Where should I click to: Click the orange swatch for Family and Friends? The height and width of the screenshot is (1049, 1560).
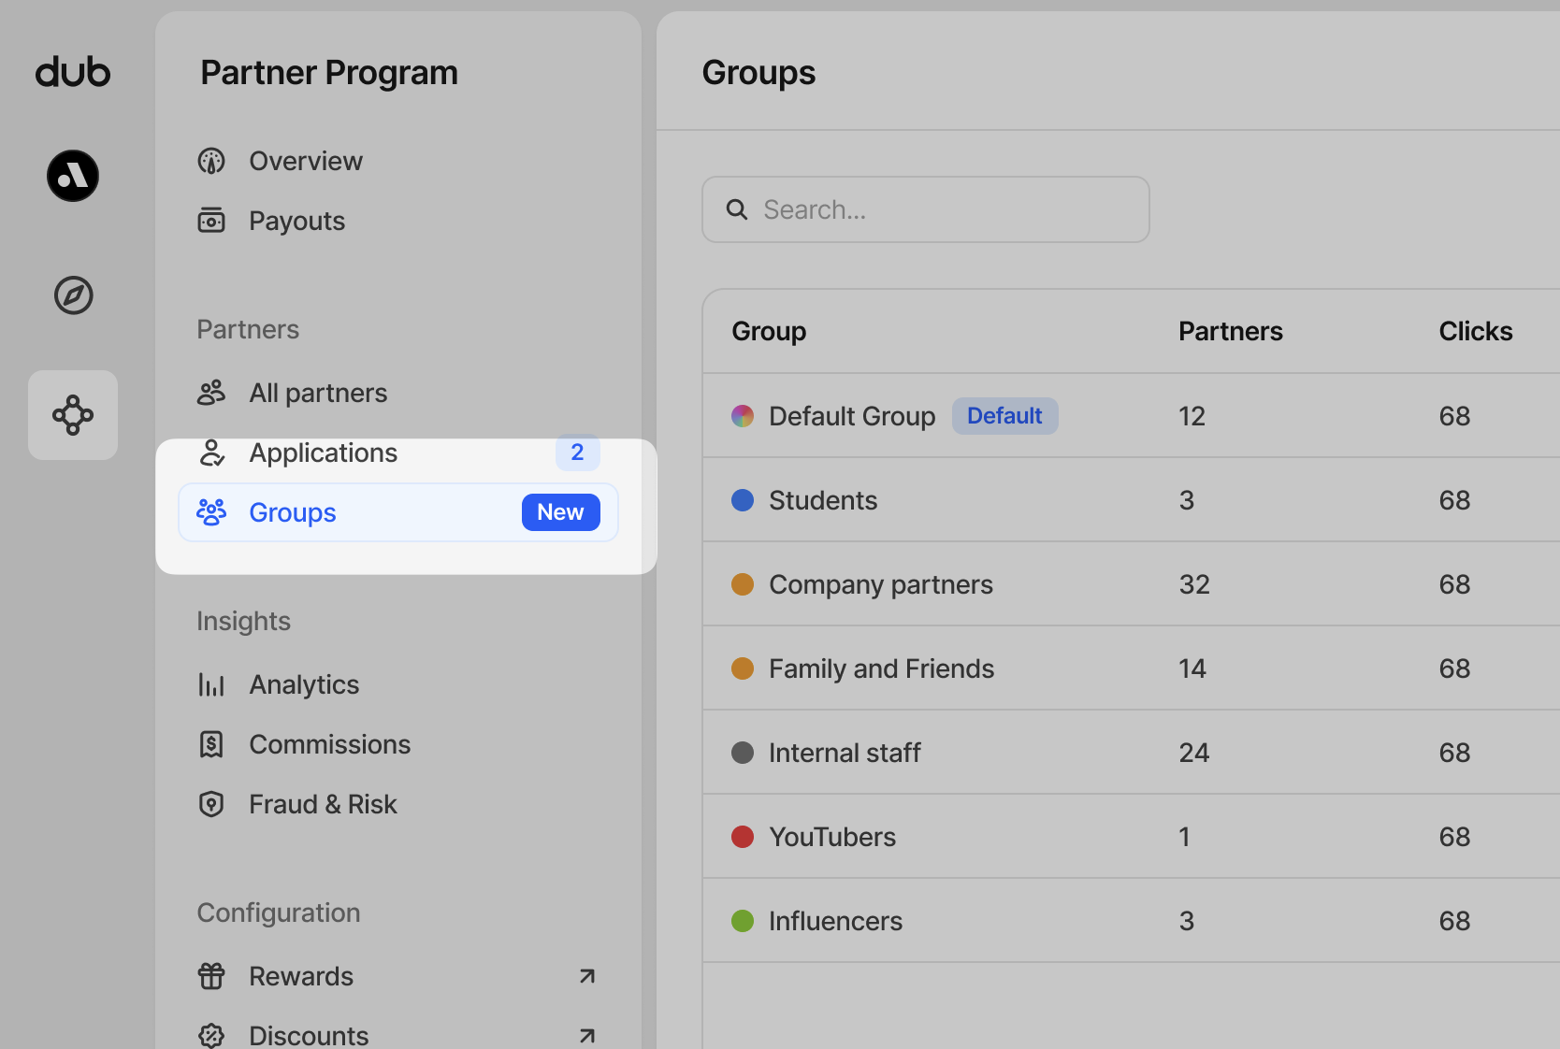(x=743, y=668)
